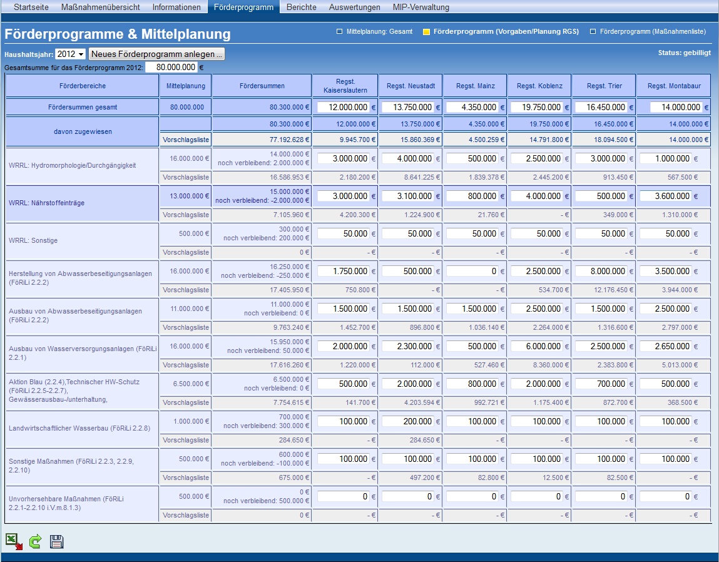Click Regst. Koblenz 6.000.000 Wasserversorgung field
Image resolution: width=719 pixels, height=562 pixels.
coord(536,346)
